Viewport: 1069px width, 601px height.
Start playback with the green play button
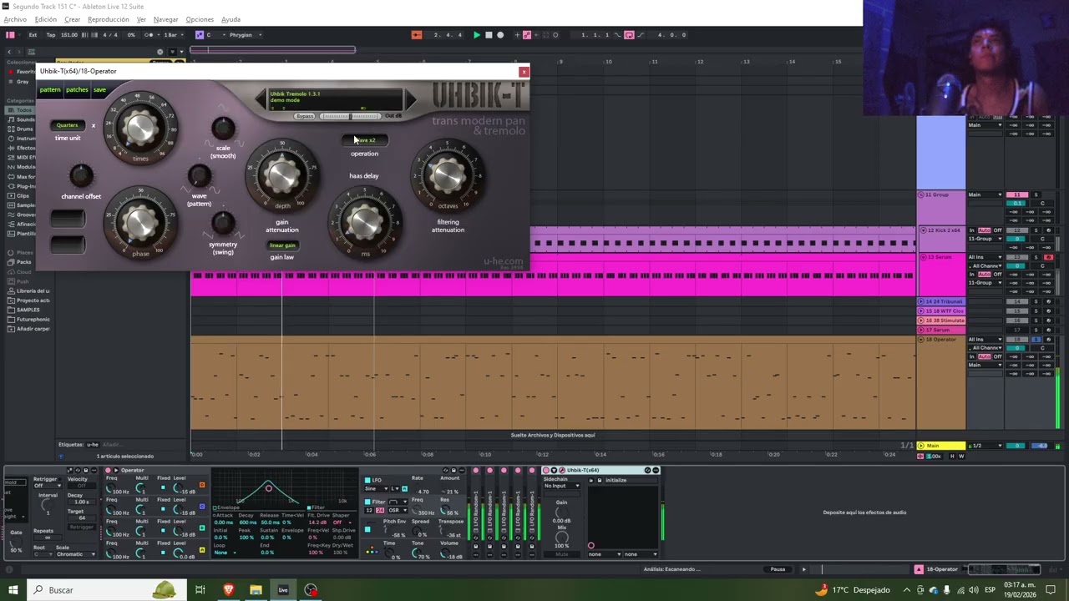click(476, 35)
